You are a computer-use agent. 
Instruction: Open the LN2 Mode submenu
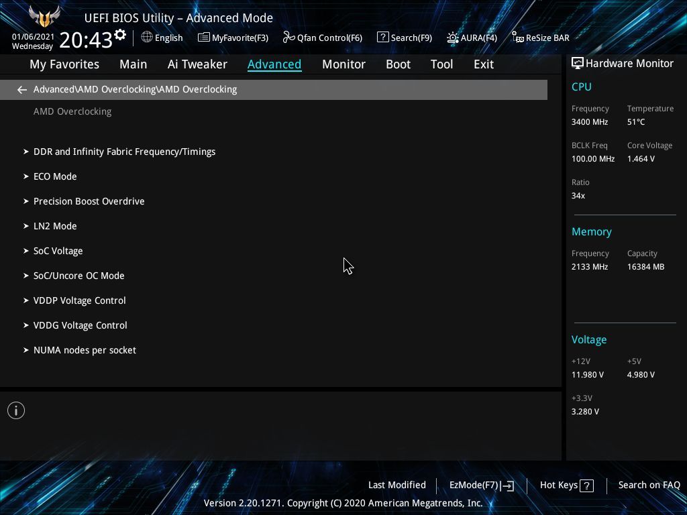55,226
